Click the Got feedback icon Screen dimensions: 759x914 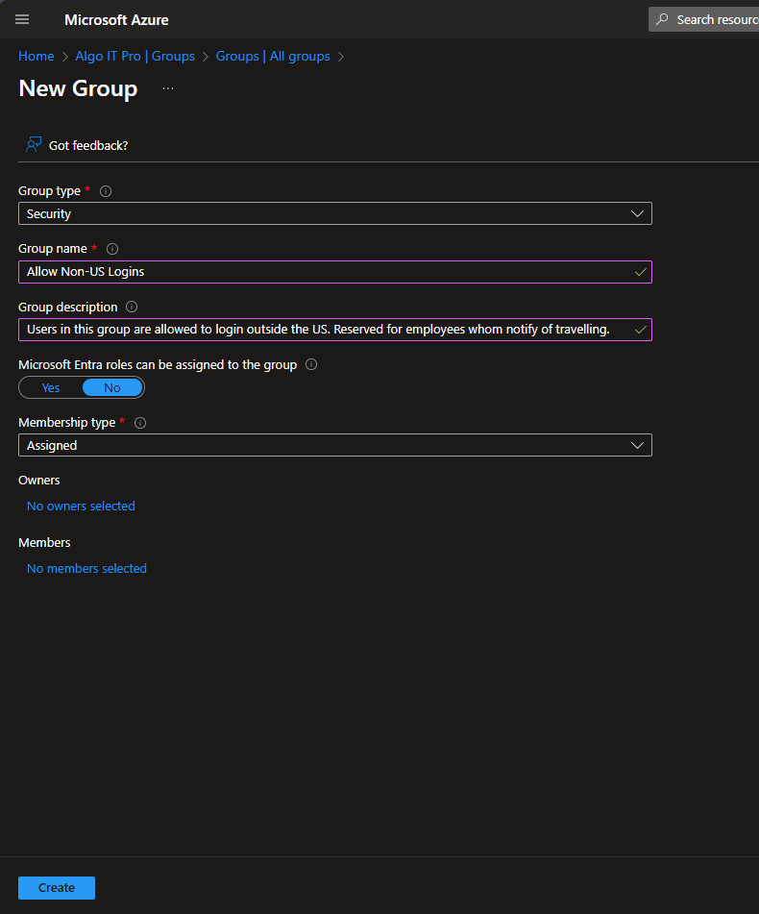tap(35, 145)
